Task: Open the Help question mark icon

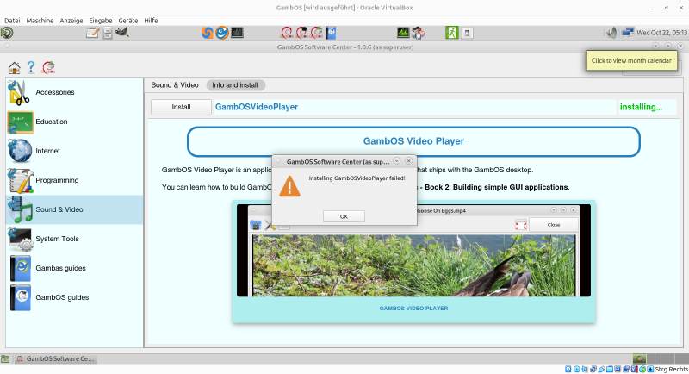Action: click(x=31, y=67)
